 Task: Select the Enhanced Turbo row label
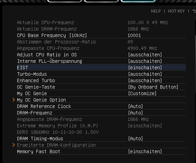click(36, 80)
